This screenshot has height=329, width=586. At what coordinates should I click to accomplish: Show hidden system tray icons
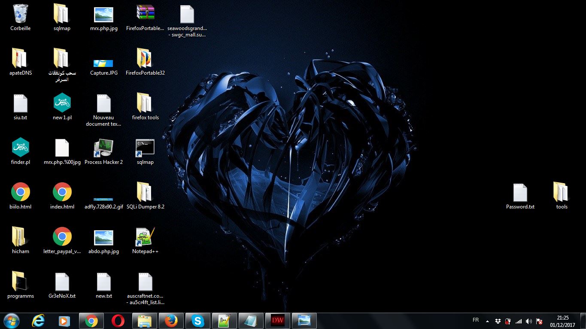coord(487,321)
